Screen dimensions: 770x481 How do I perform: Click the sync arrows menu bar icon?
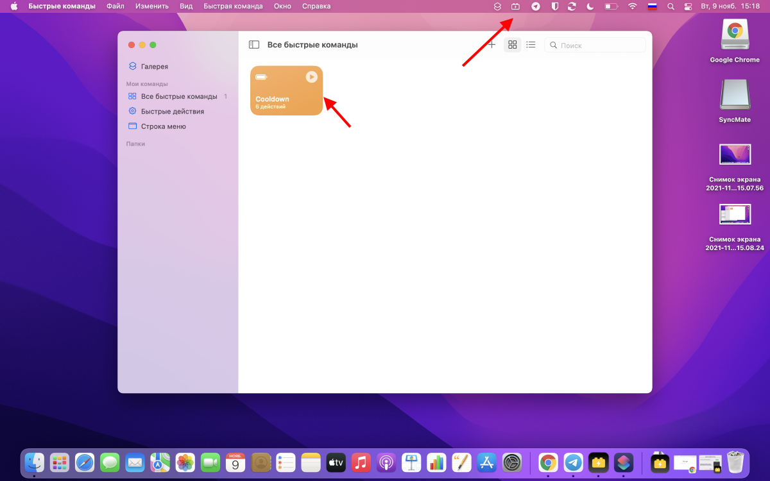click(572, 6)
